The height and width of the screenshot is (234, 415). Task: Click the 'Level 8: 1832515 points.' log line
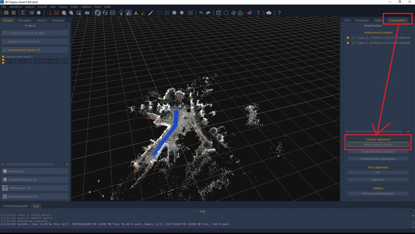(27, 218)
